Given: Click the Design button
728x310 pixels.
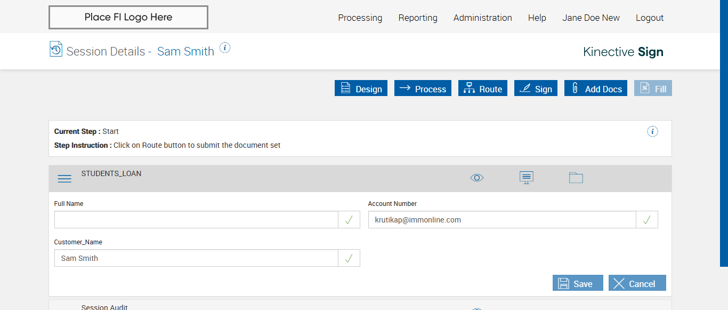Looking at the screenshot, I should (361, 89).
